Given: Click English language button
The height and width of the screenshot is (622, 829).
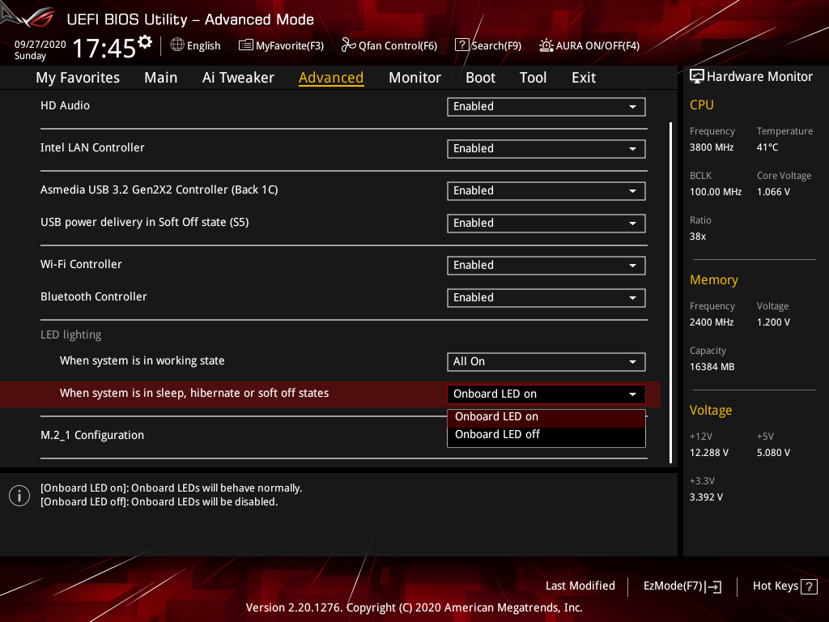Looking at the screenshot, I should [196, 45].
